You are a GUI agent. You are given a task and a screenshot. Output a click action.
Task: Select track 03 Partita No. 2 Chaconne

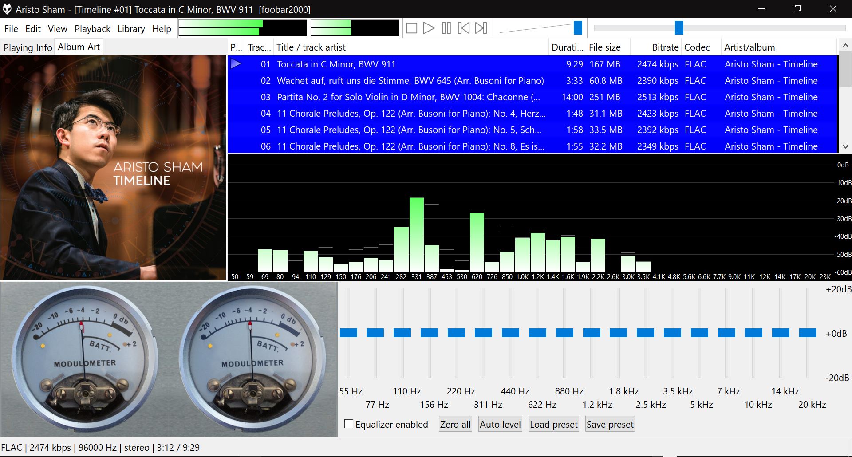(x=532, y=97)
